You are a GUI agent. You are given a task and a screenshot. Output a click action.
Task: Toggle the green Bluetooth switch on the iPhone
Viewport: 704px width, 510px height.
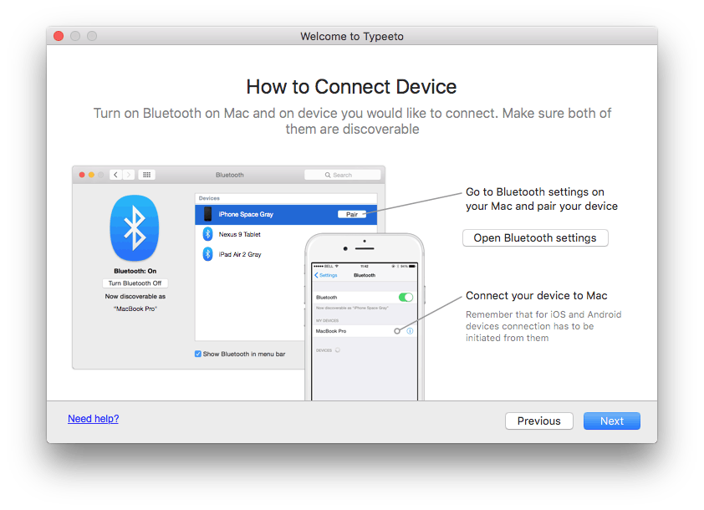pyautogui.click(x=406, y=297)
